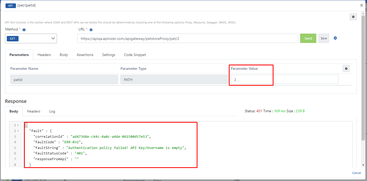
Task: Click the URL info icon
Action: (91, 30)
